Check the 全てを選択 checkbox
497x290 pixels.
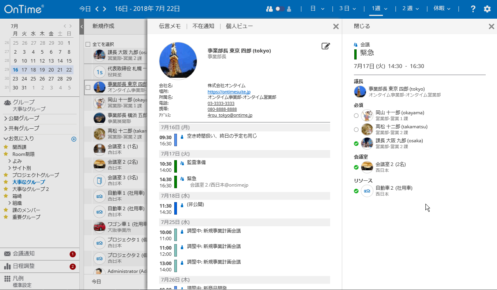click(88, 44)
